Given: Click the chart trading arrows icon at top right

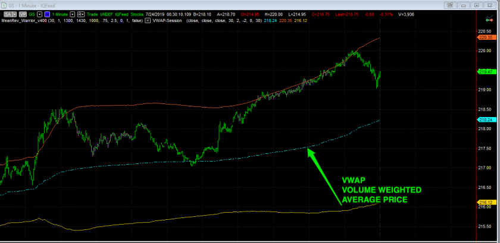Looking at the screenshot, I should [489, 19].
